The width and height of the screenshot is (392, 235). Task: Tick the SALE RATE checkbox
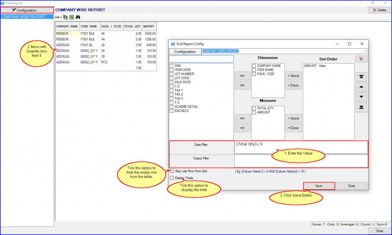[171, 82]
